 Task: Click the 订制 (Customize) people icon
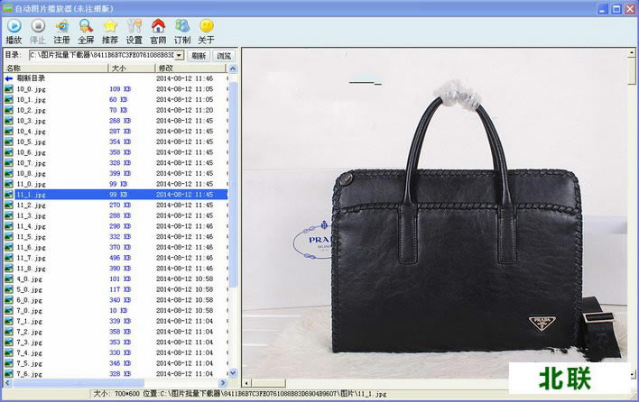(182, 26)
